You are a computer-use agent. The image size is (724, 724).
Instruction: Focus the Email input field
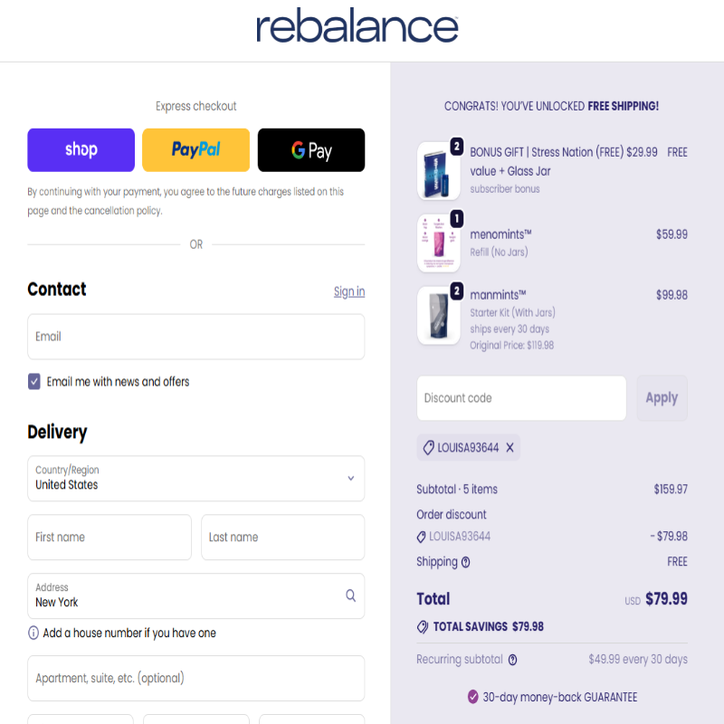tap(195, 337)
